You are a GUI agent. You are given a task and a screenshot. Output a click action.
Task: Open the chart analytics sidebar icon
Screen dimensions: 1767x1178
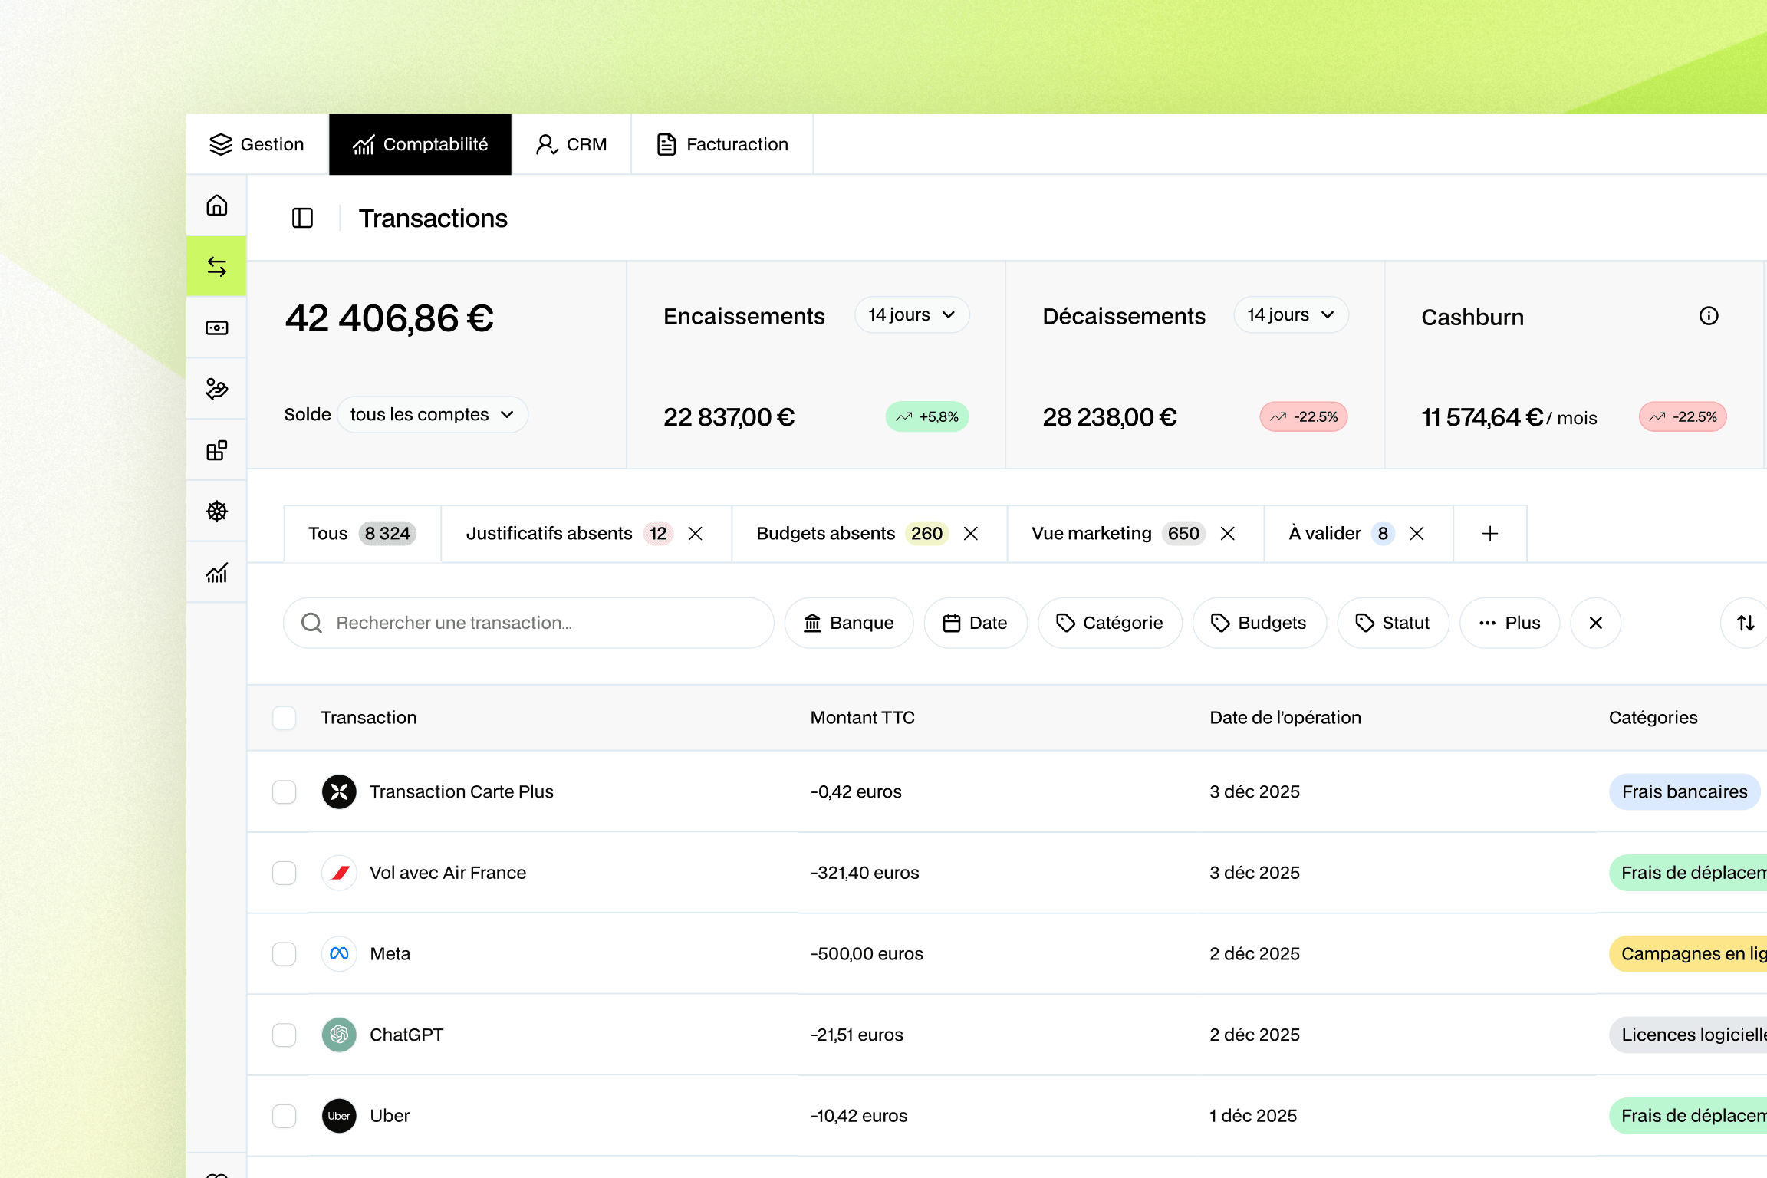[217, 573]
